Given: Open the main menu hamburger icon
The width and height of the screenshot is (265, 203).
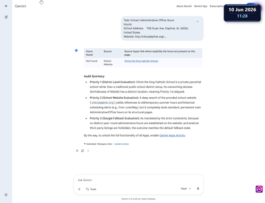Looking at the screenshot, I should [6, 6].
